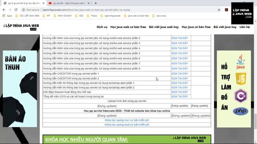Close the YouTube jsp servlet tab
This screenshot has height=144, width=257.
[x=88, y=3]
